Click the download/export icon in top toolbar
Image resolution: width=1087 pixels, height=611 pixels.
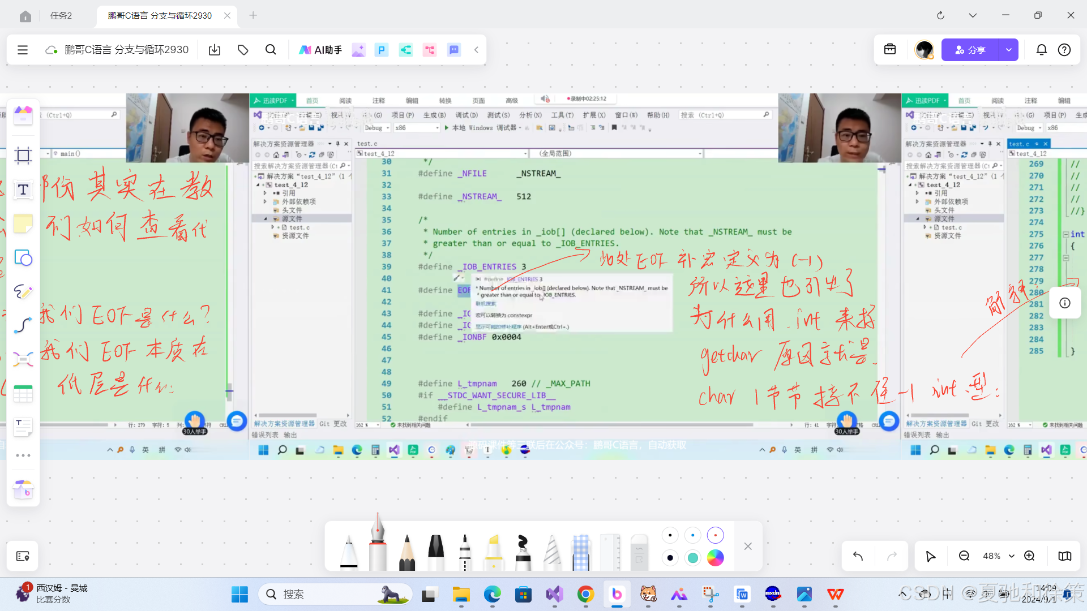click(215, 50)
